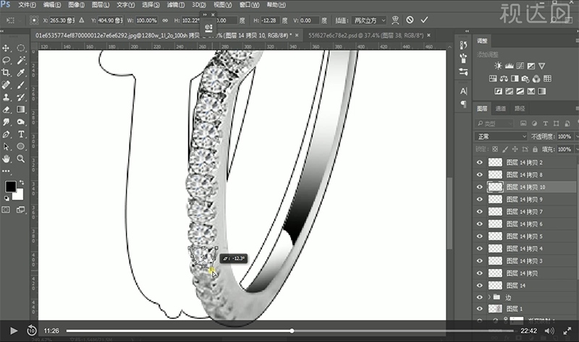Select the Clone Stamp tool

pos(6,98)
